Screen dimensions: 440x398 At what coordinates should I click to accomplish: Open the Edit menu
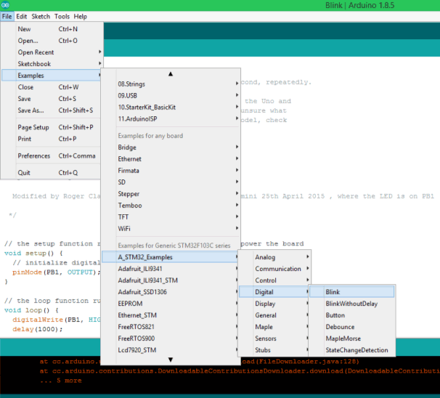point(21,17)
